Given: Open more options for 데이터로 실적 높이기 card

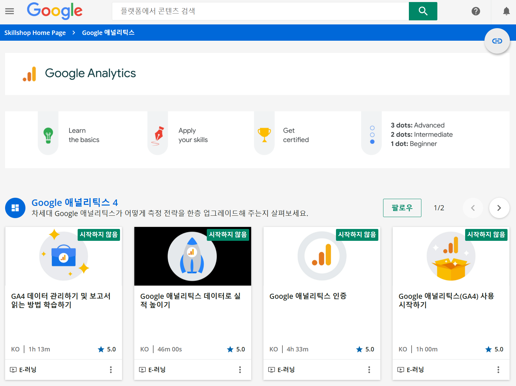Looking at the screenshot, I should (x=240, y=370).
